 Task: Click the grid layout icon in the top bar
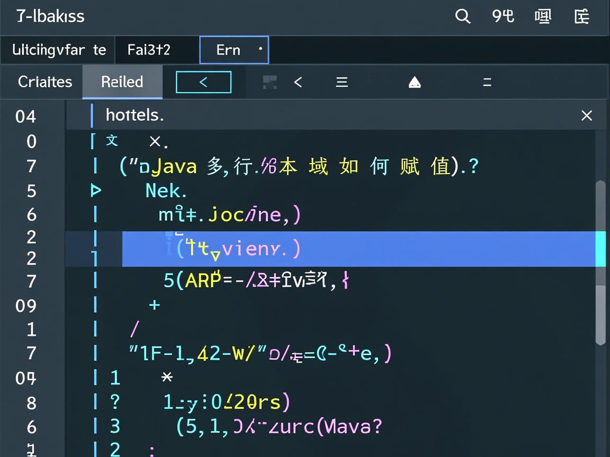[543, 16]
